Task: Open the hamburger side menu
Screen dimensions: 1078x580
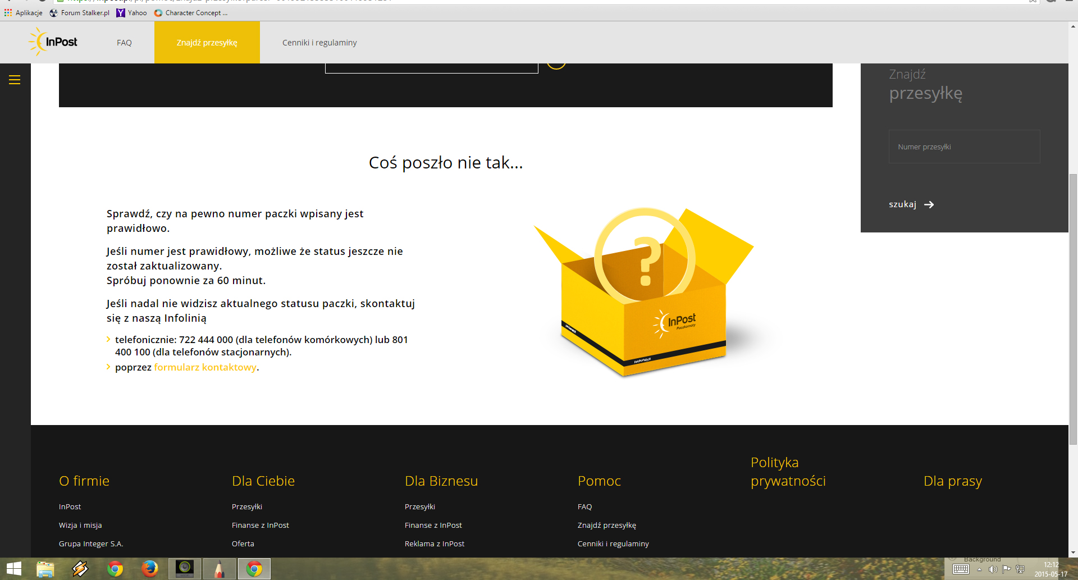Action: click(15, 80)
